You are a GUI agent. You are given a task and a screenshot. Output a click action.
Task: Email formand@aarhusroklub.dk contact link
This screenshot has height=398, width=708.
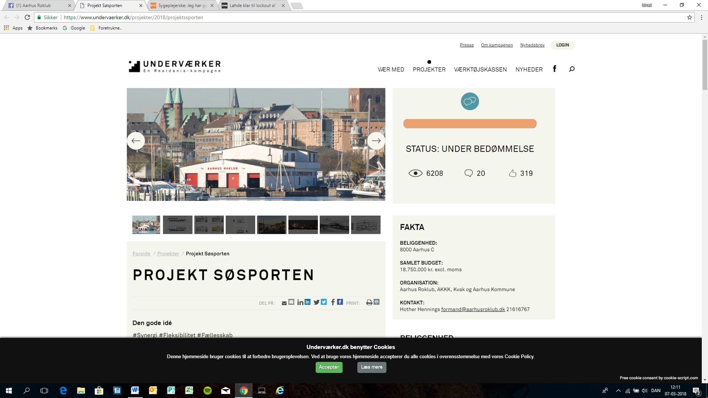tap(473, 309)
